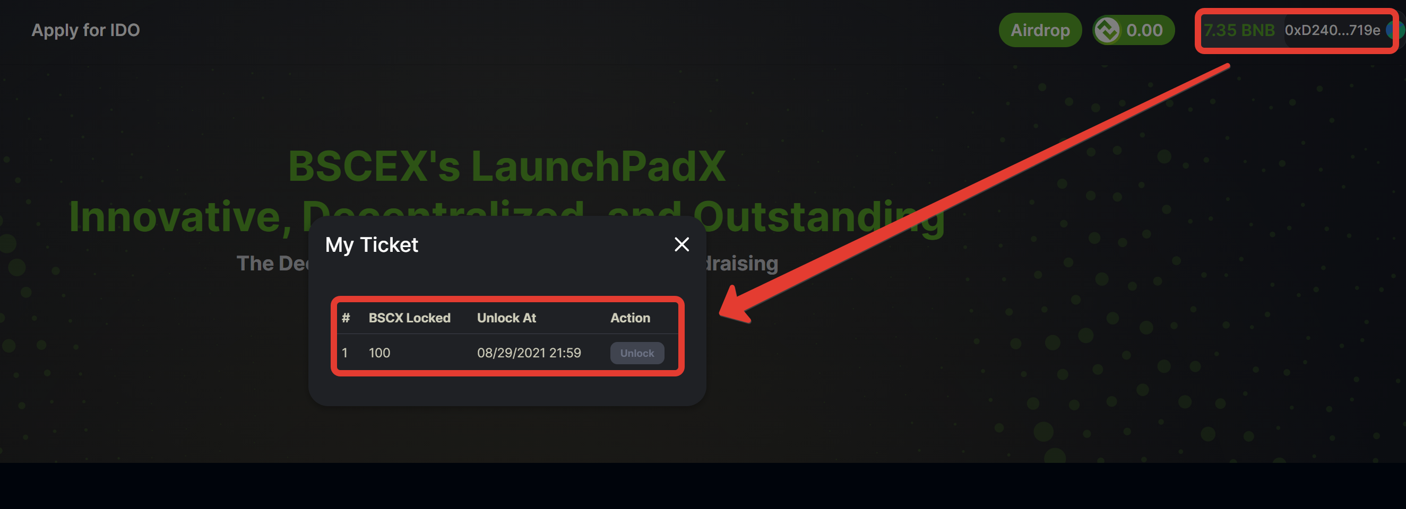The image size is (1406, 509).
Task: Click the My Ticket dialog title
Action: pyautogui.click(x=371, y=244)
